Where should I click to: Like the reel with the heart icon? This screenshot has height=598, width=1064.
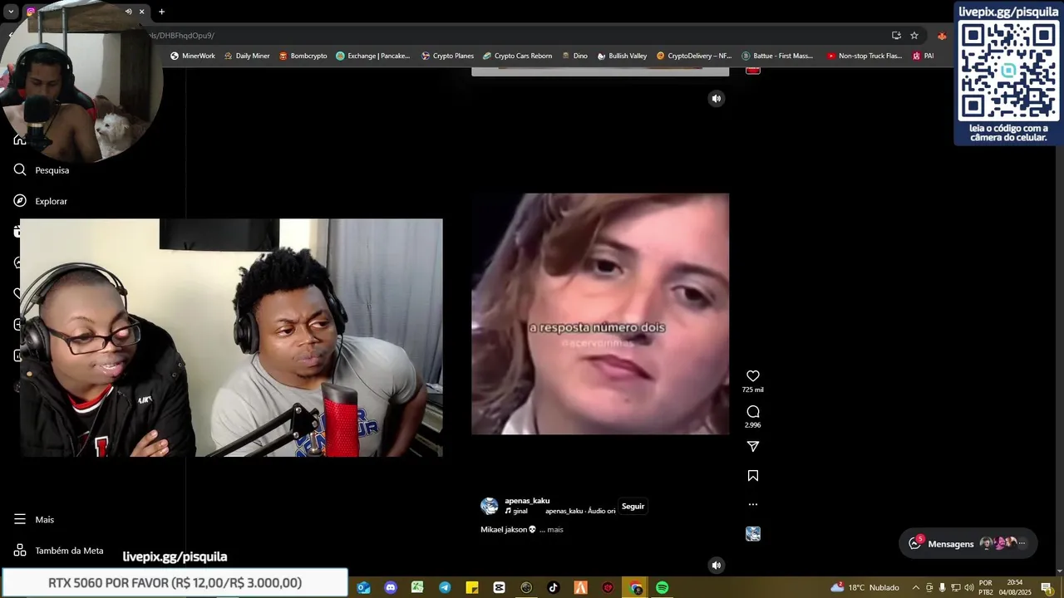(x=753, y=376)
